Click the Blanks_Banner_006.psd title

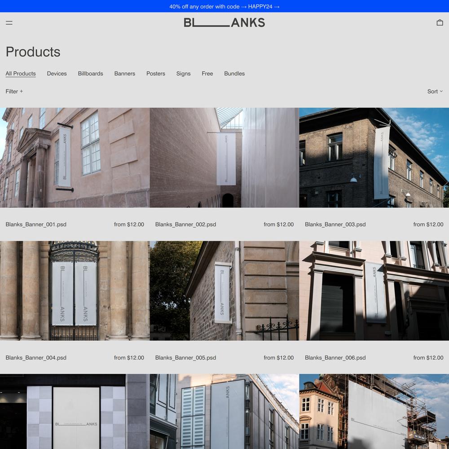[335, 358]
